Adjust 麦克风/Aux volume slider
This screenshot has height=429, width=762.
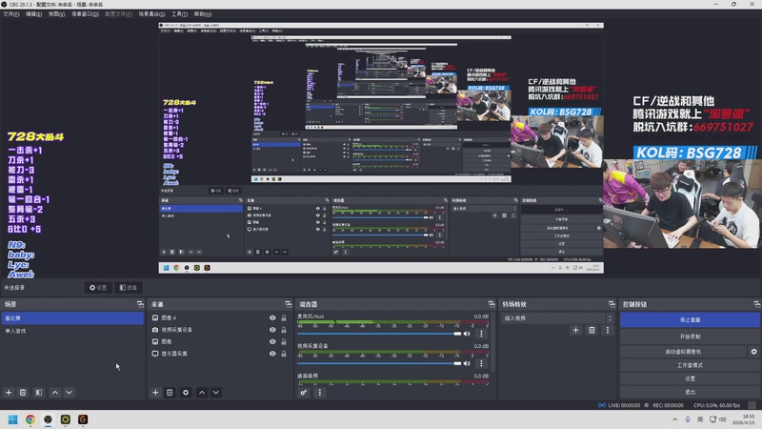point(379,334)
